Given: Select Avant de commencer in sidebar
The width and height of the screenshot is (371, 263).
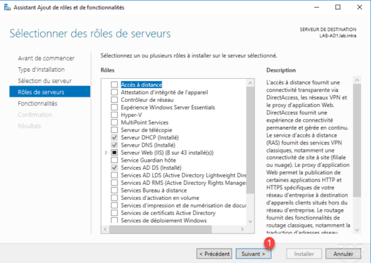Looking at the screenshot, I should click(46, 59).
